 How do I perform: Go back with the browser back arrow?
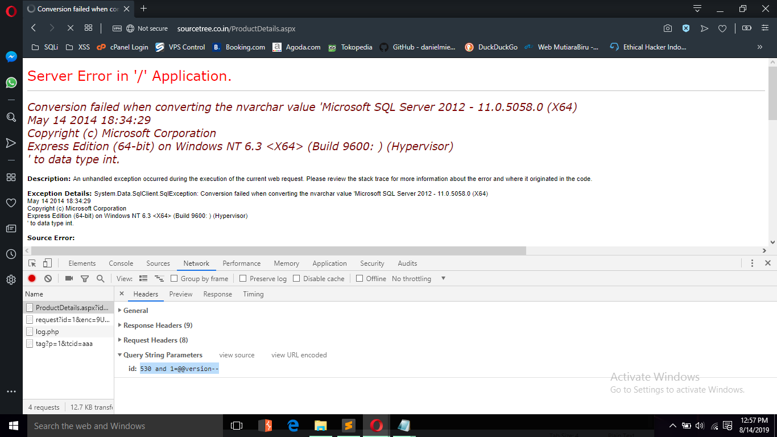34,28
